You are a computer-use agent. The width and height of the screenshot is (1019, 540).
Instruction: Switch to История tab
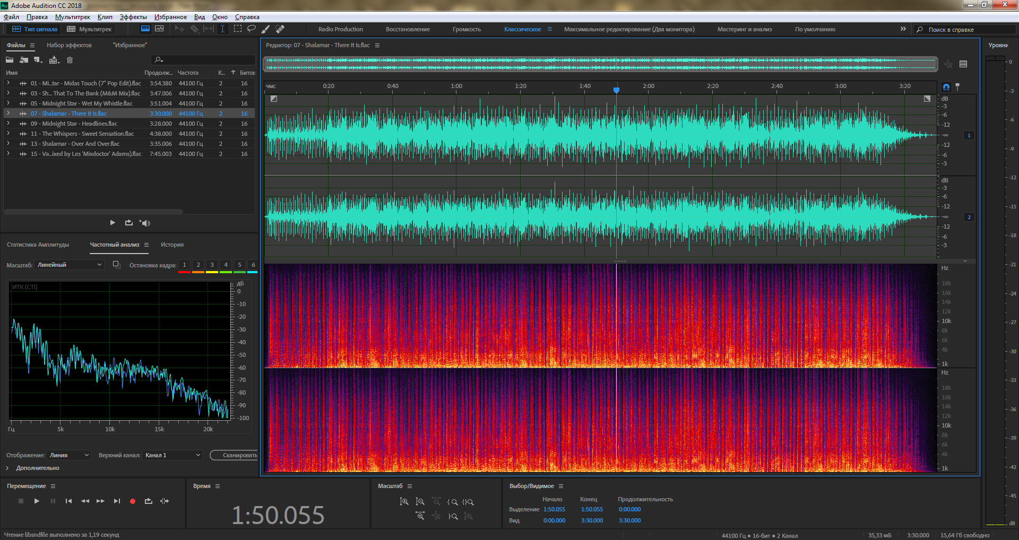[172, 245]
